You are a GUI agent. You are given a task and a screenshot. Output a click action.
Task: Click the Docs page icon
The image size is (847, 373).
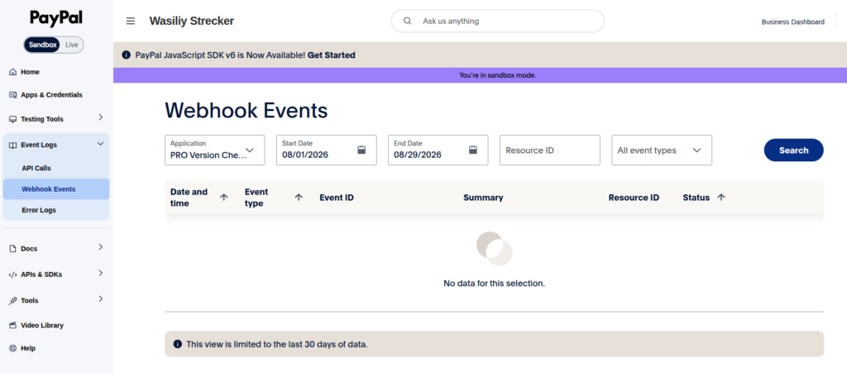pyautogui.click(x=13, y=249)
